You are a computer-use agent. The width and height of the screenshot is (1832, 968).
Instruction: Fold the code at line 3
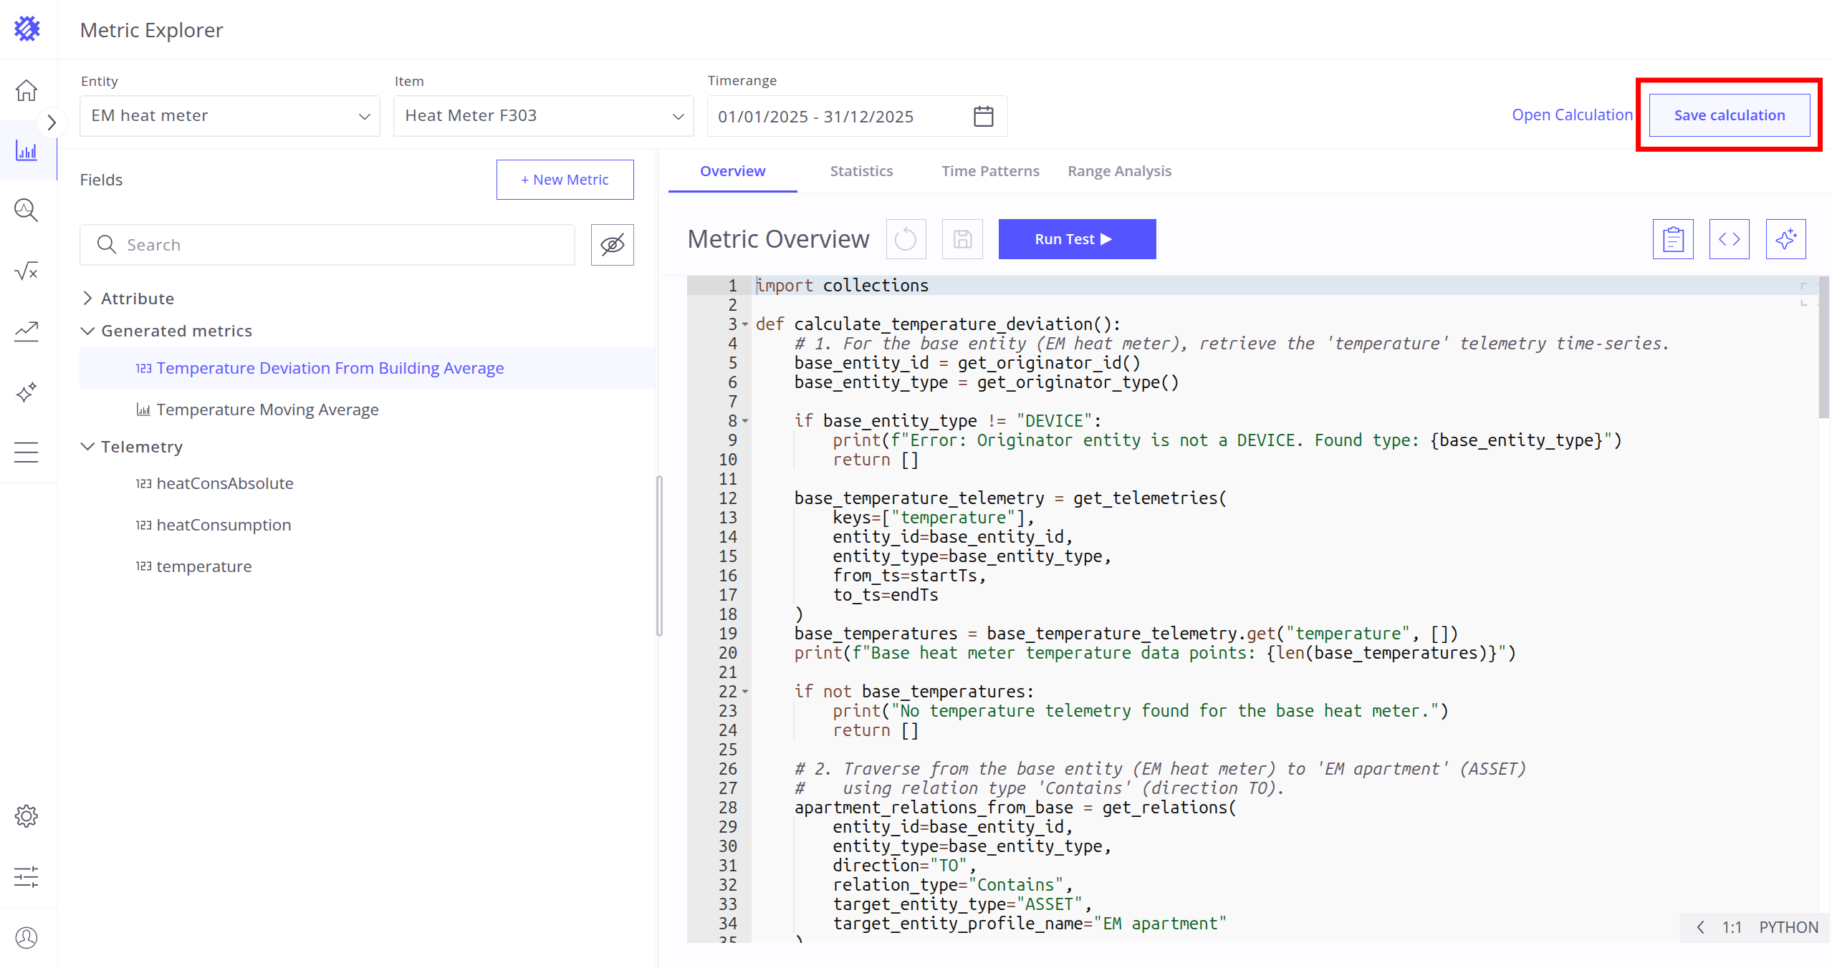[745, 324]
